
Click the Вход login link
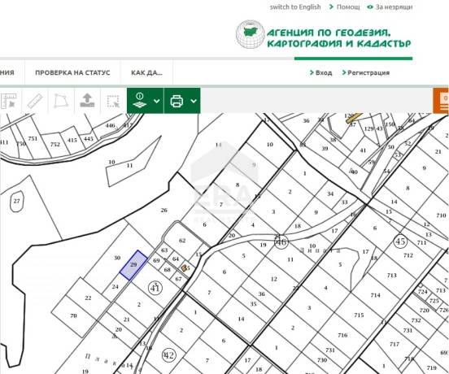324,73
